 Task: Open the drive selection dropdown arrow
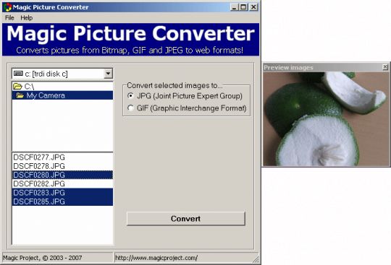108,74
